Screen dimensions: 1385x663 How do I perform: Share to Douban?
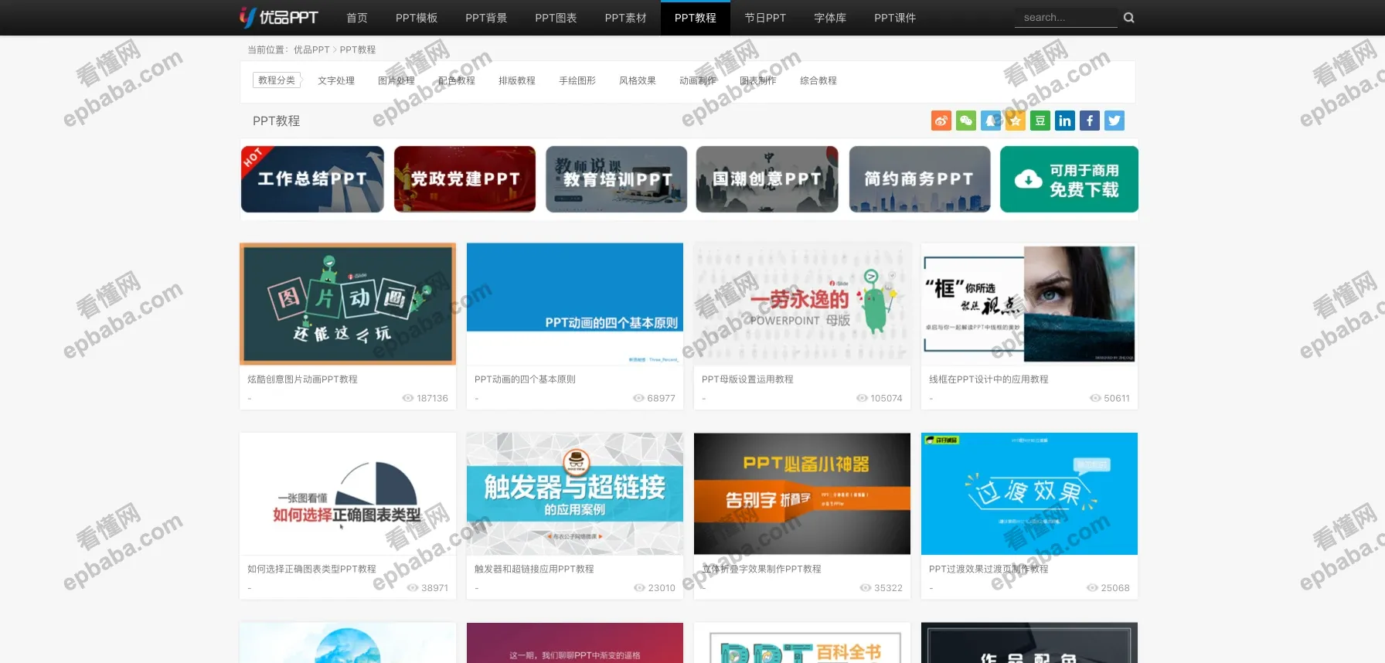1040,121
